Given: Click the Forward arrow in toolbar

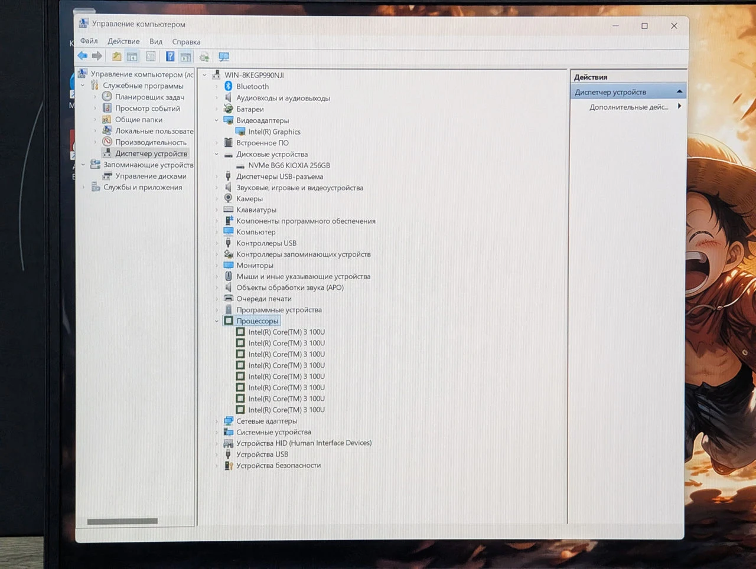Looking at the screenshot, I should [97, 56].
